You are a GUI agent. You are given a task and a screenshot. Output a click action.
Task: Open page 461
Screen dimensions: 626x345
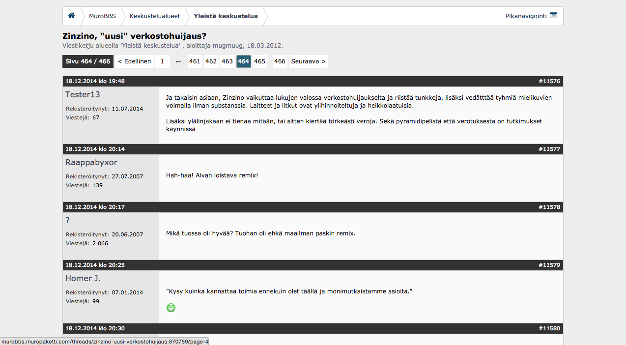coord(195,61)
